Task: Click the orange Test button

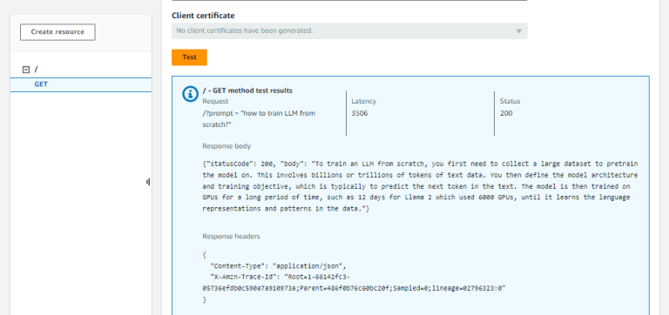Action: tap(189, 57)
